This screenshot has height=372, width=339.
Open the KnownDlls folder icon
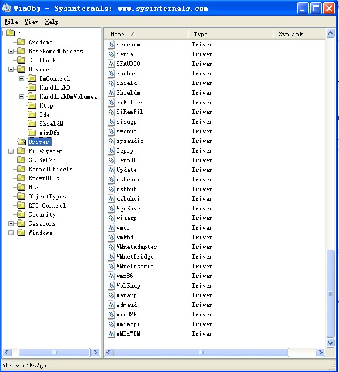pyautogui.click(x=22, y=178)
